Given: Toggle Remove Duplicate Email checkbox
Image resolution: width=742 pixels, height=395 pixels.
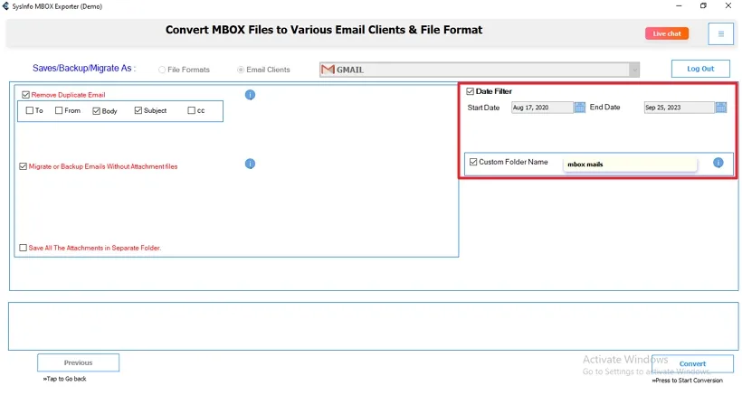Looking at the screenshot, I should [x=25, y=95].
